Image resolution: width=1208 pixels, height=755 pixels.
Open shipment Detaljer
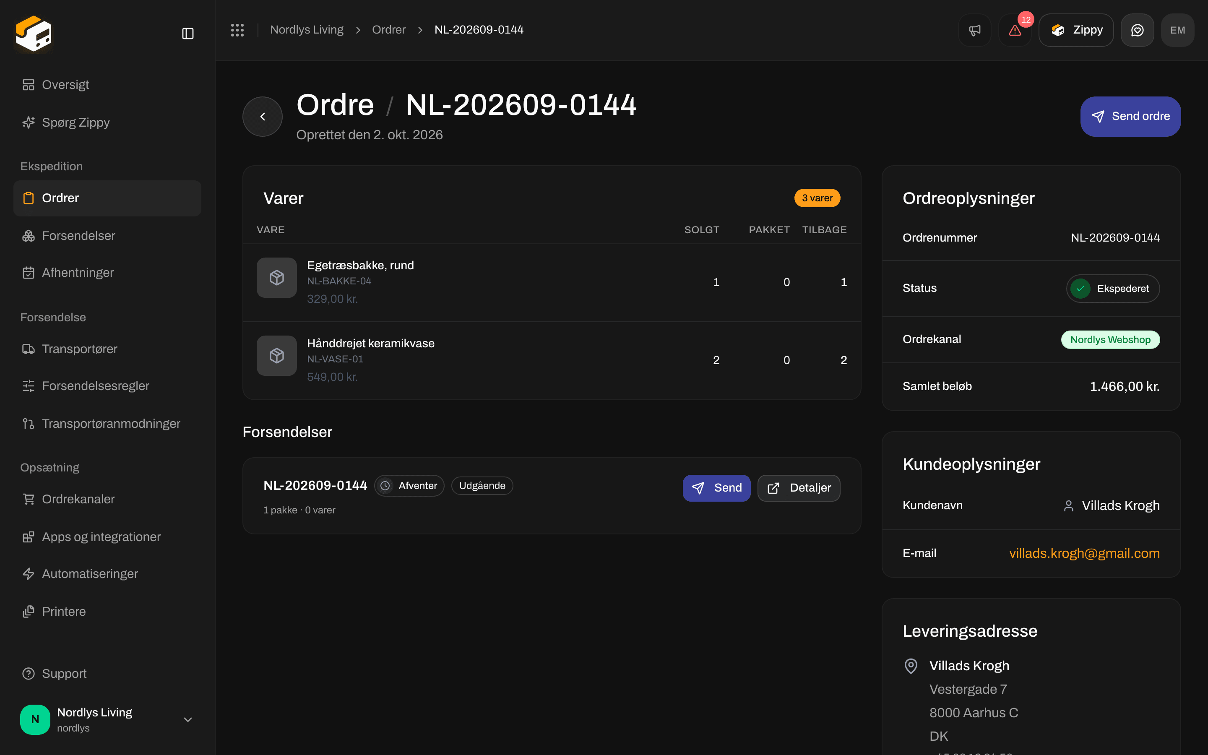click(799, 488)
